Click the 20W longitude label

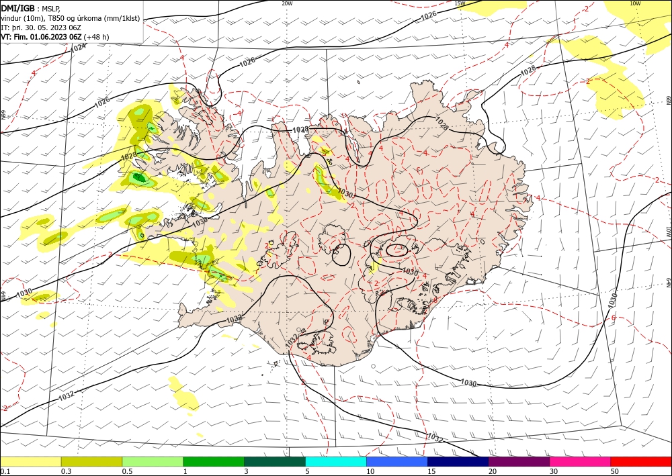pos(287,3)
